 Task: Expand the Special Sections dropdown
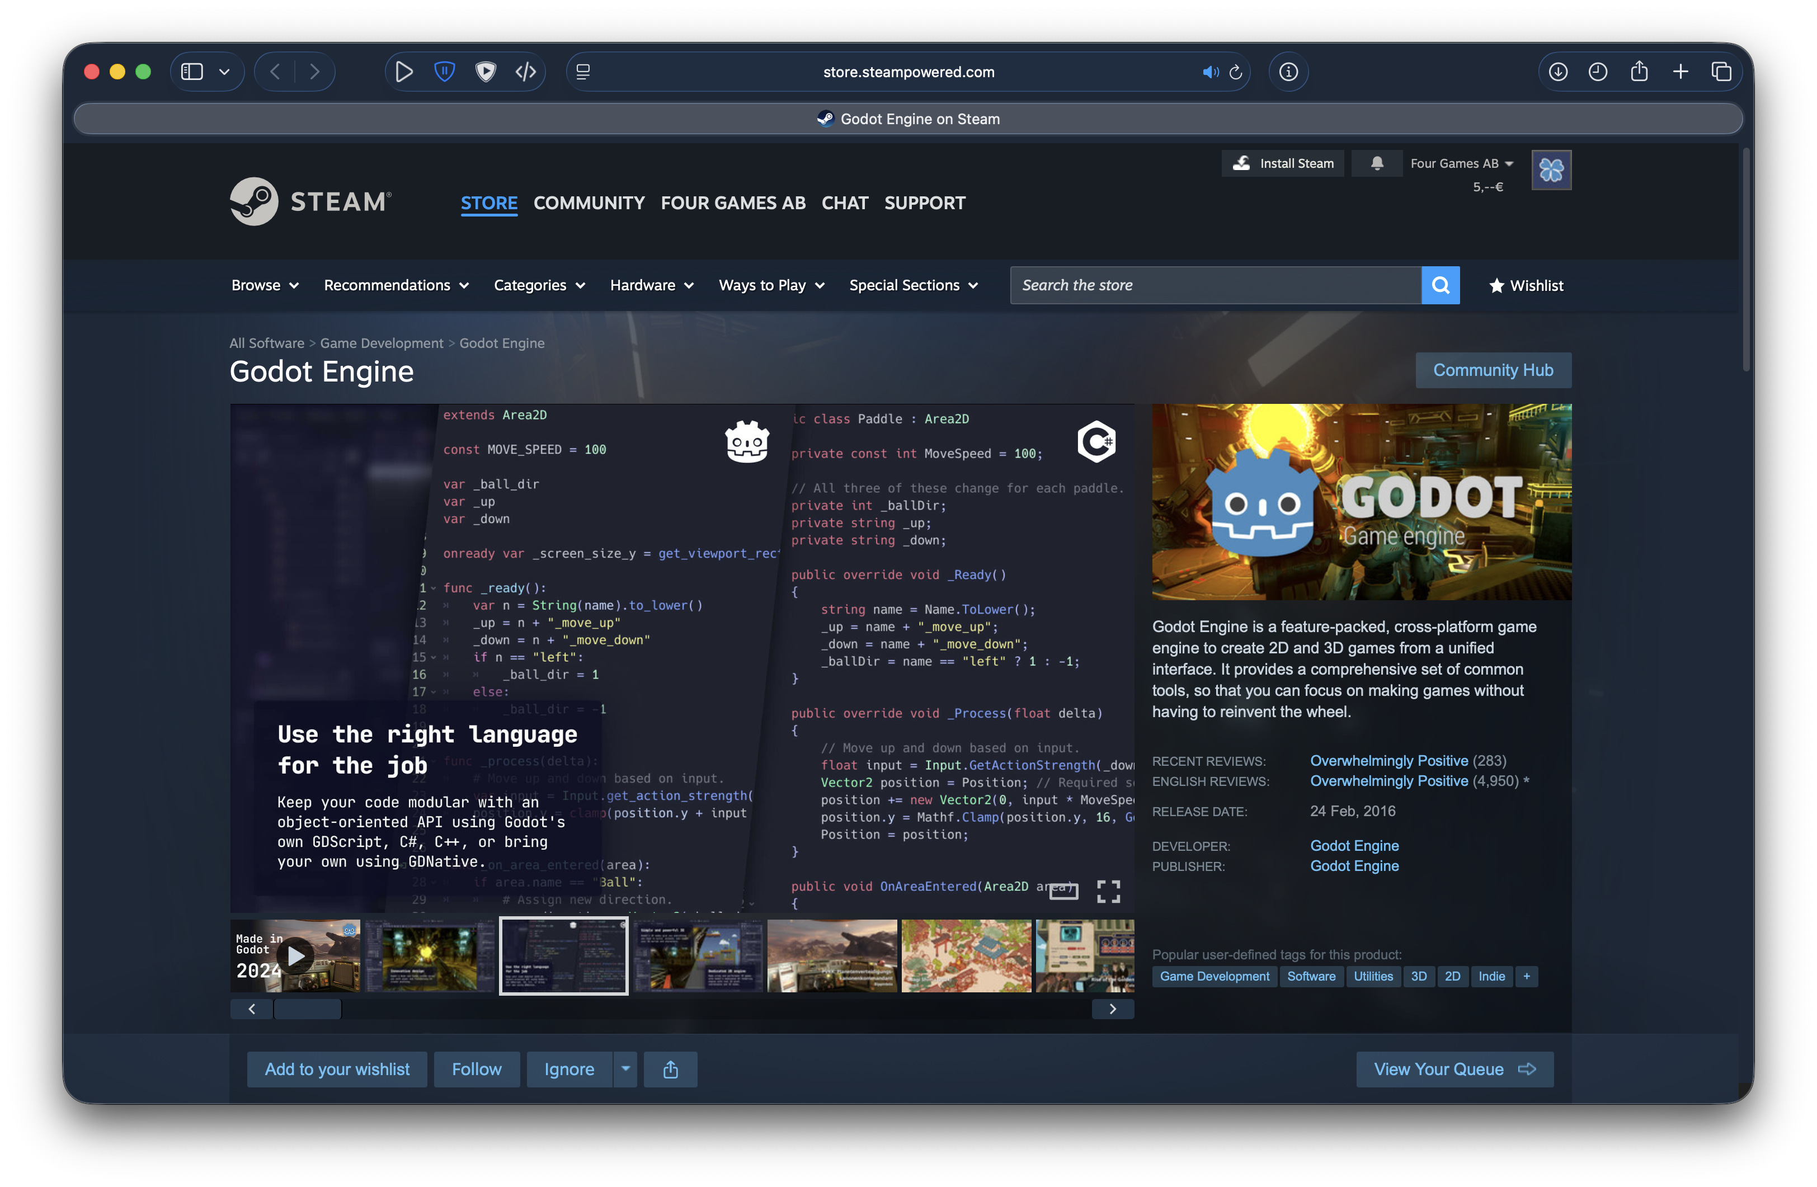913,285
